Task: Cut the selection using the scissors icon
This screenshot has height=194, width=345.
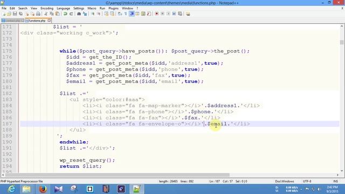Action: coord(46,14)
